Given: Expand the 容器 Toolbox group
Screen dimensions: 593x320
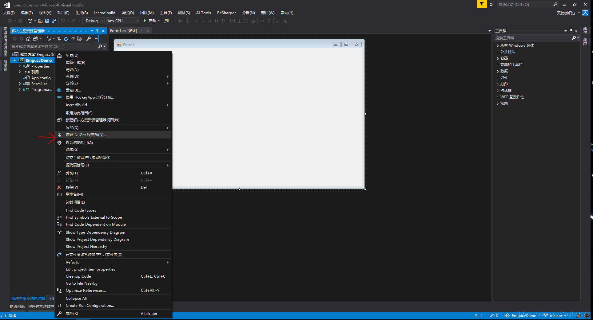Looking at the screenshot, I should (498, 58).
